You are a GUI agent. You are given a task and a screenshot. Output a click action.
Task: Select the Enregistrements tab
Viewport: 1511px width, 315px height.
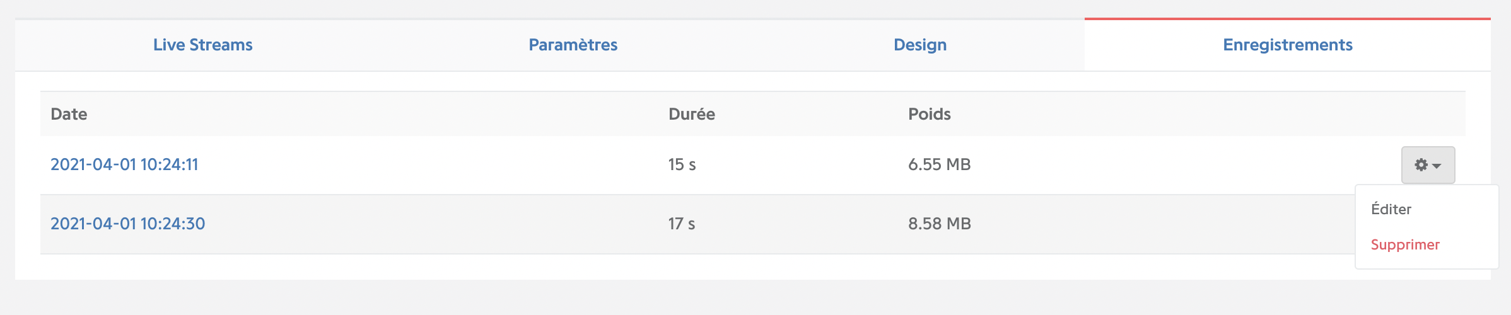pos(1288,45)
